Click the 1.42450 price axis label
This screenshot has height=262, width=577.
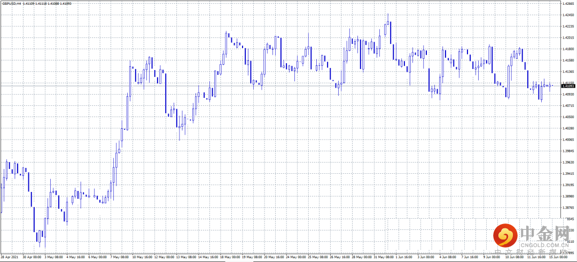coord(567,15)
